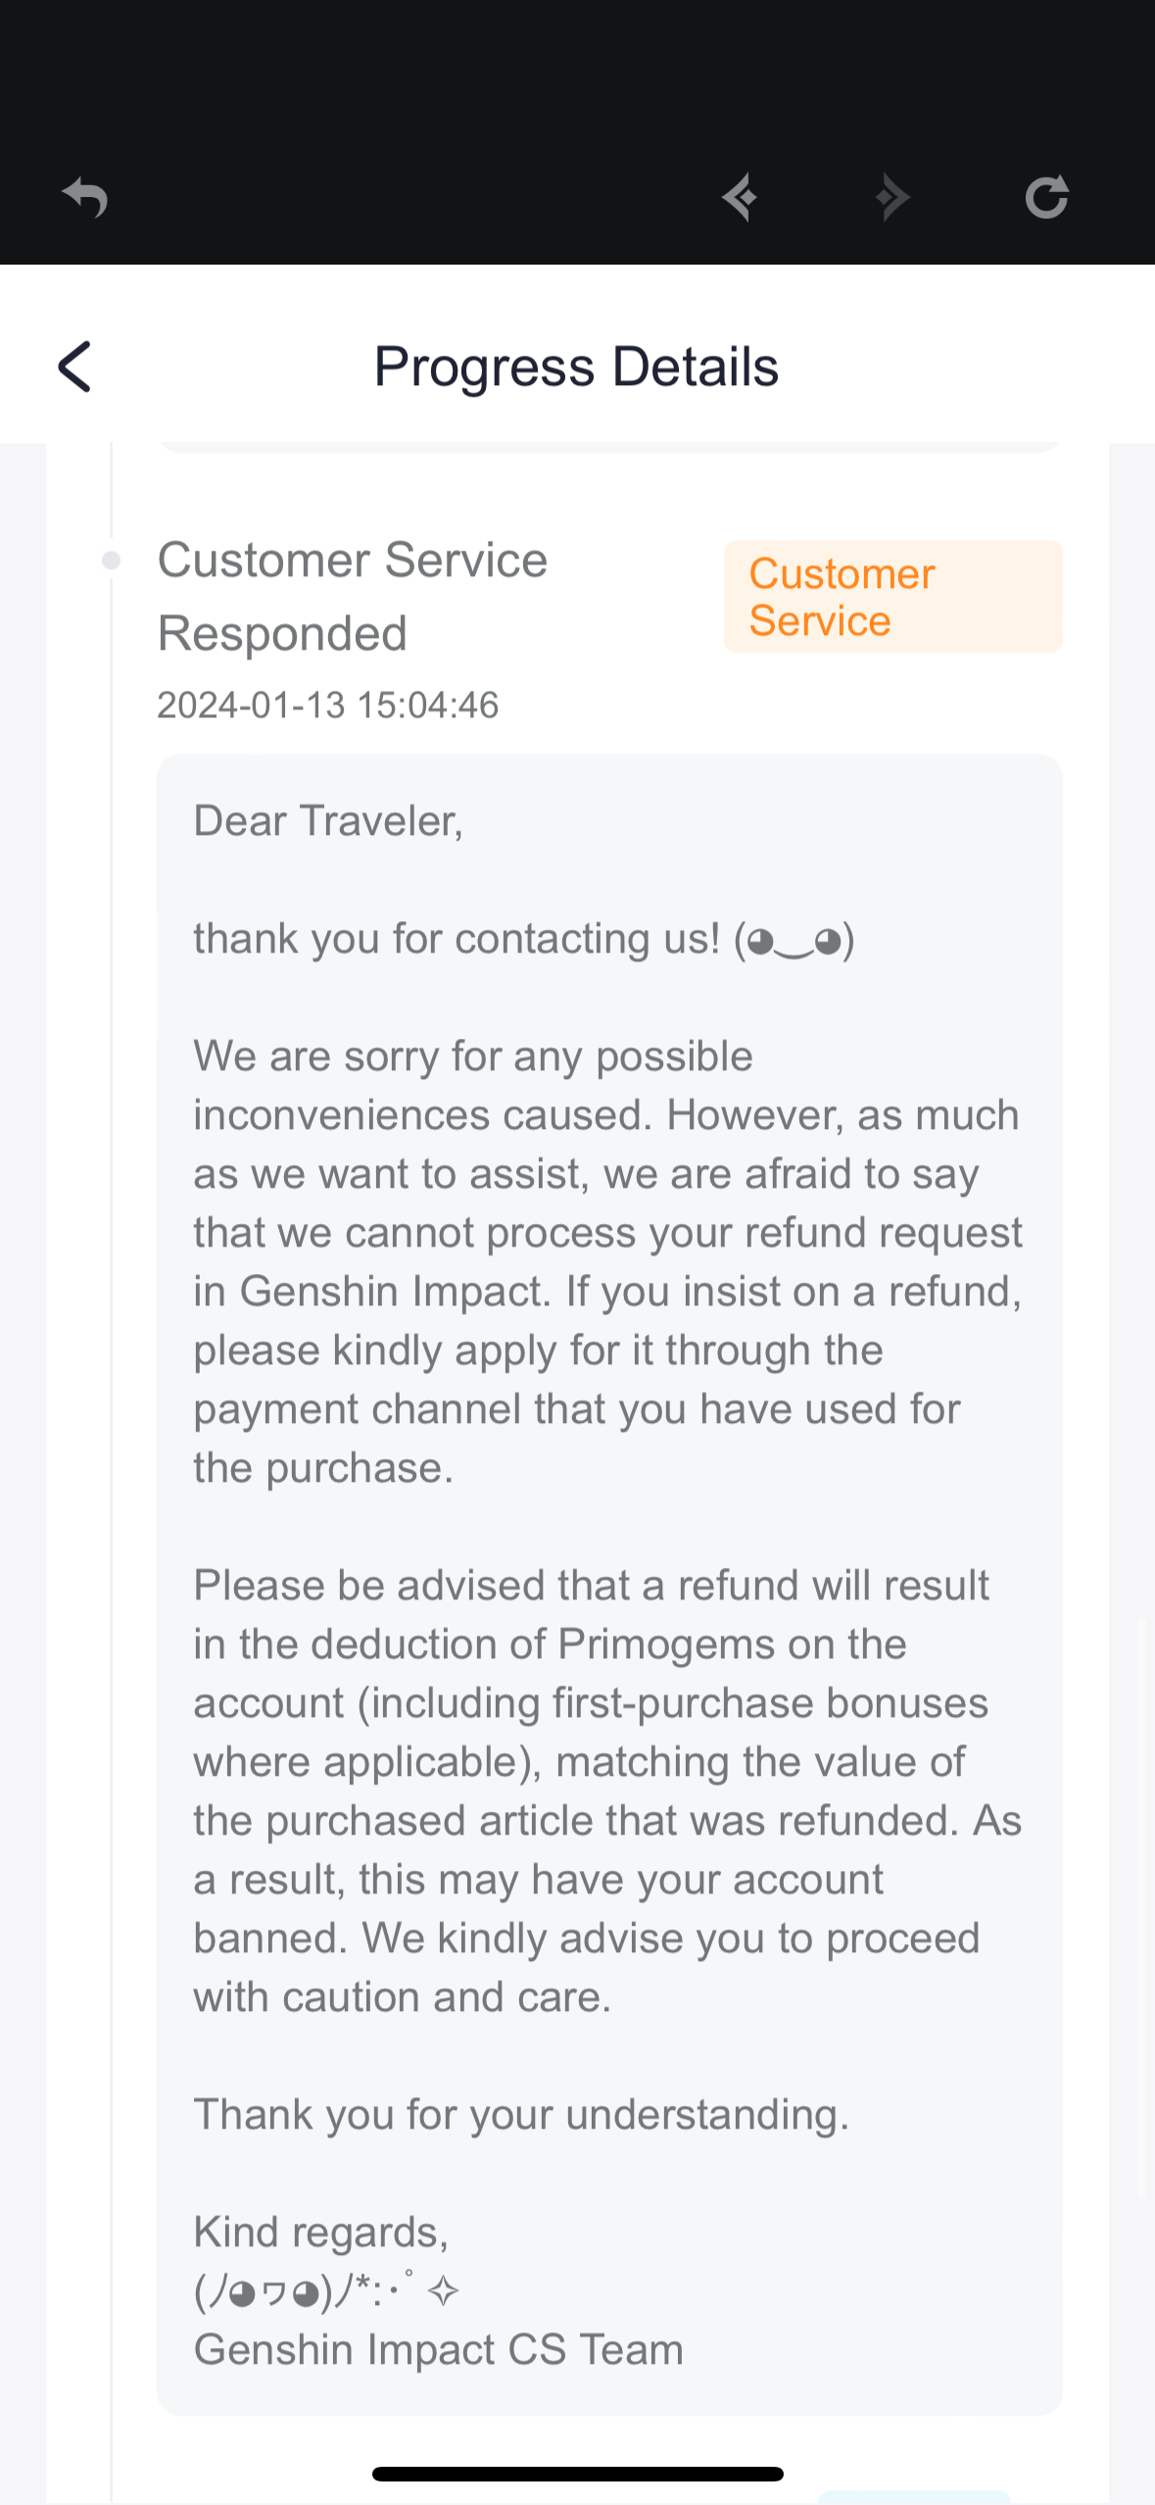Tap the curved return arrow icon
The height and width of the screenshot is (2505, 1155).
pos(85,198)
